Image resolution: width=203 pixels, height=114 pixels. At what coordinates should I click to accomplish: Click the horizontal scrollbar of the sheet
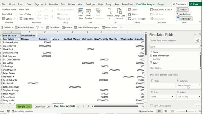pos(116,106)
